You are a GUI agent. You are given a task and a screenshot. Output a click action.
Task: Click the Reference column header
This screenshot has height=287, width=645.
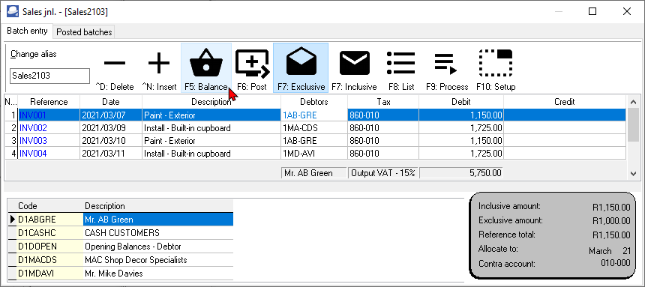tap(49, 102)
